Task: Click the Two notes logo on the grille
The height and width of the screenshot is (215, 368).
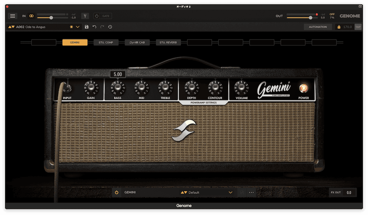Action: point(184,131)
